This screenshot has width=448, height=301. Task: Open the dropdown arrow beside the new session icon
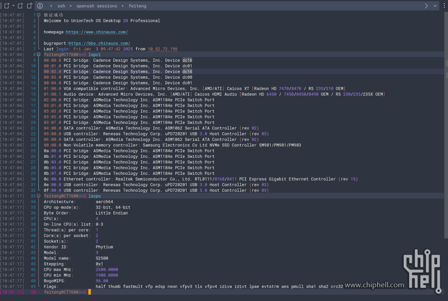pos(13,5)
